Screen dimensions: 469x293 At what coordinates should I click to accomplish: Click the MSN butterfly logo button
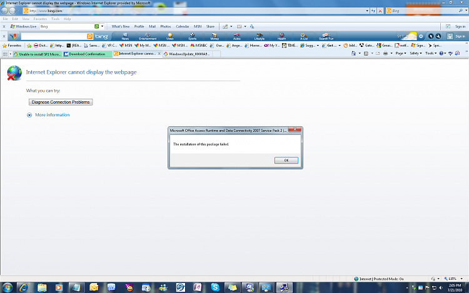13,36
